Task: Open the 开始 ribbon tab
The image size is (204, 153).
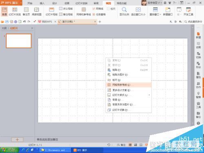Action: tap(30, 3)
